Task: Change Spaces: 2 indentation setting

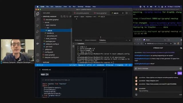Action: (81, 65)
